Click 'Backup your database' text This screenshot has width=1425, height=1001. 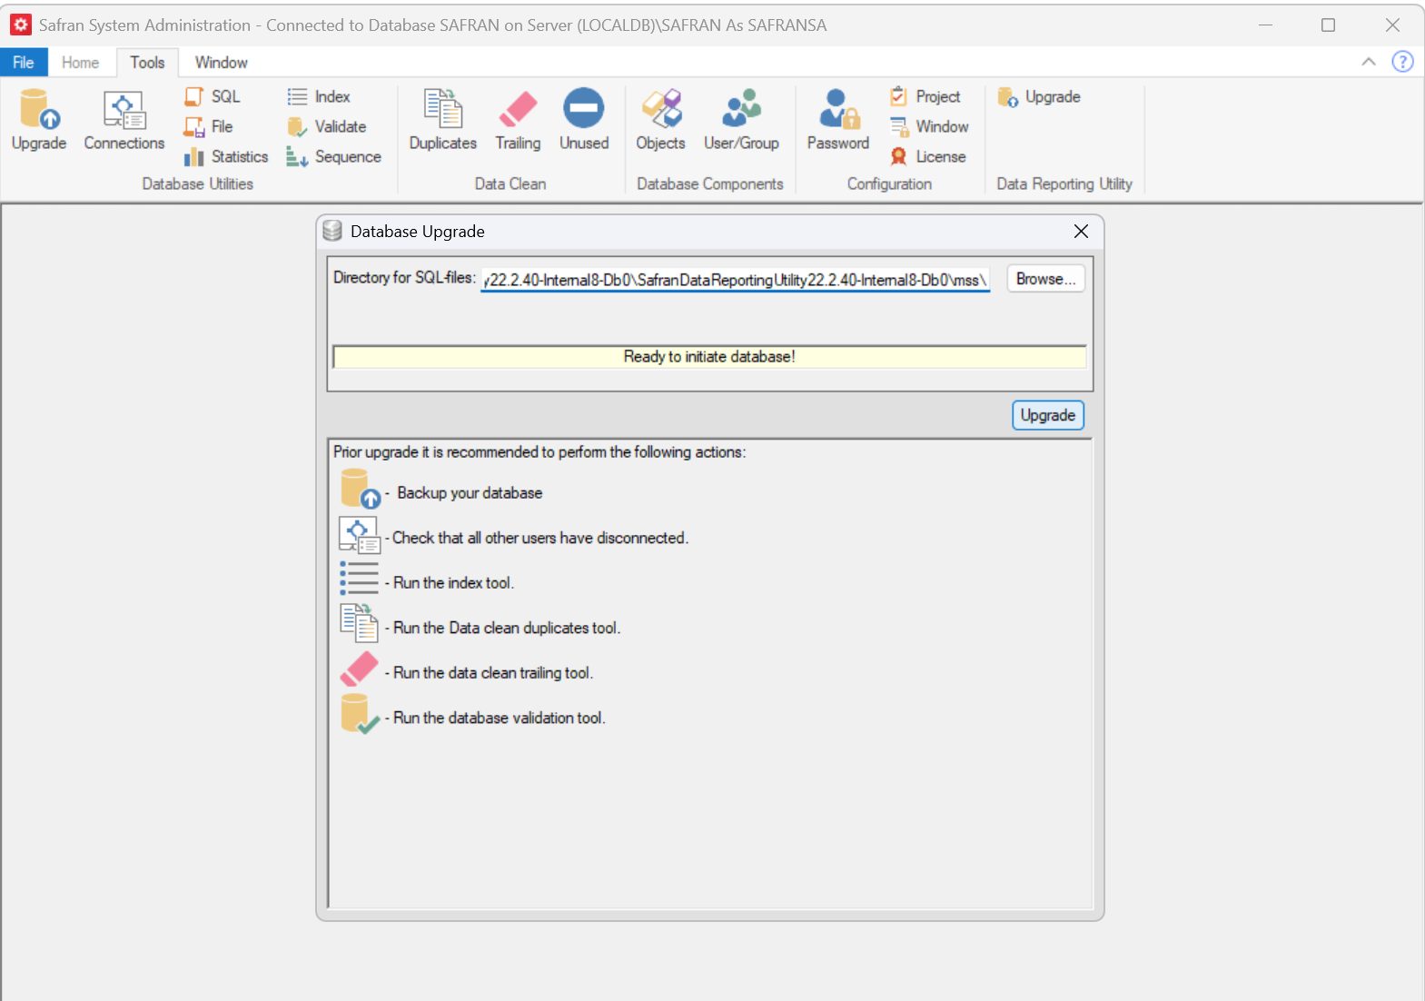point(470,493)
